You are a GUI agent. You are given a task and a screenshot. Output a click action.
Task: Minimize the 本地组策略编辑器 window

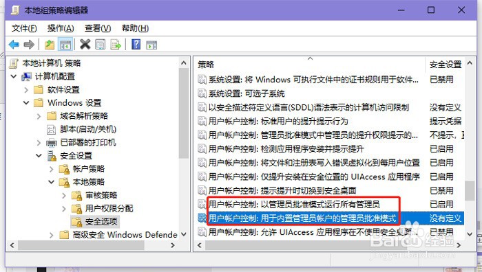[x=401, y=10]
